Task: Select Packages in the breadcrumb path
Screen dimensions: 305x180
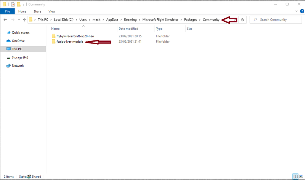Action: [190, 20]
